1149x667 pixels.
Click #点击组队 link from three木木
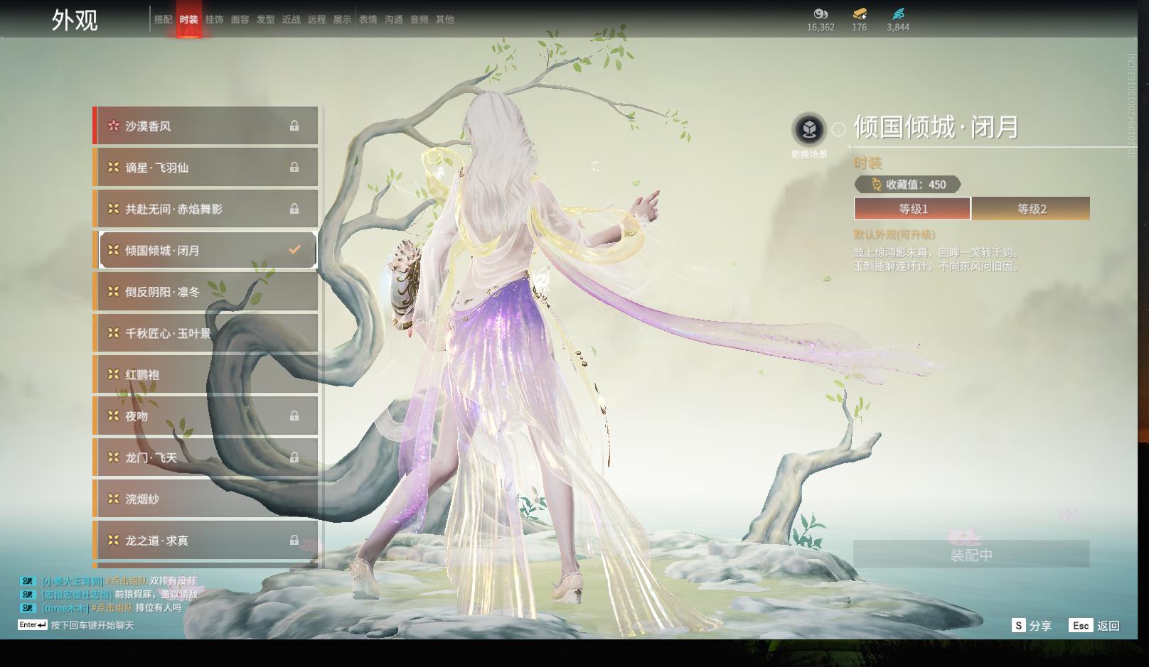coord(113,608)
